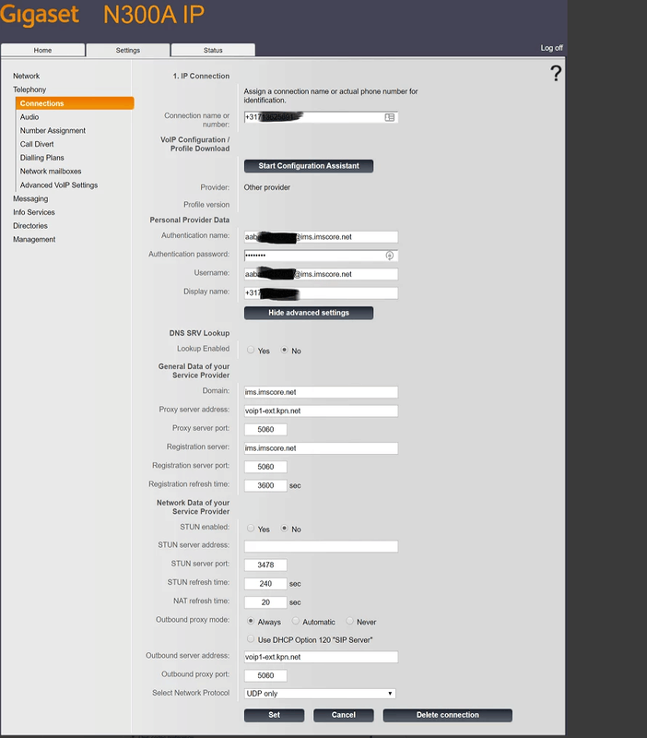Click the Proxy server address field
This screenshot has height=738, width=647.
321,411
